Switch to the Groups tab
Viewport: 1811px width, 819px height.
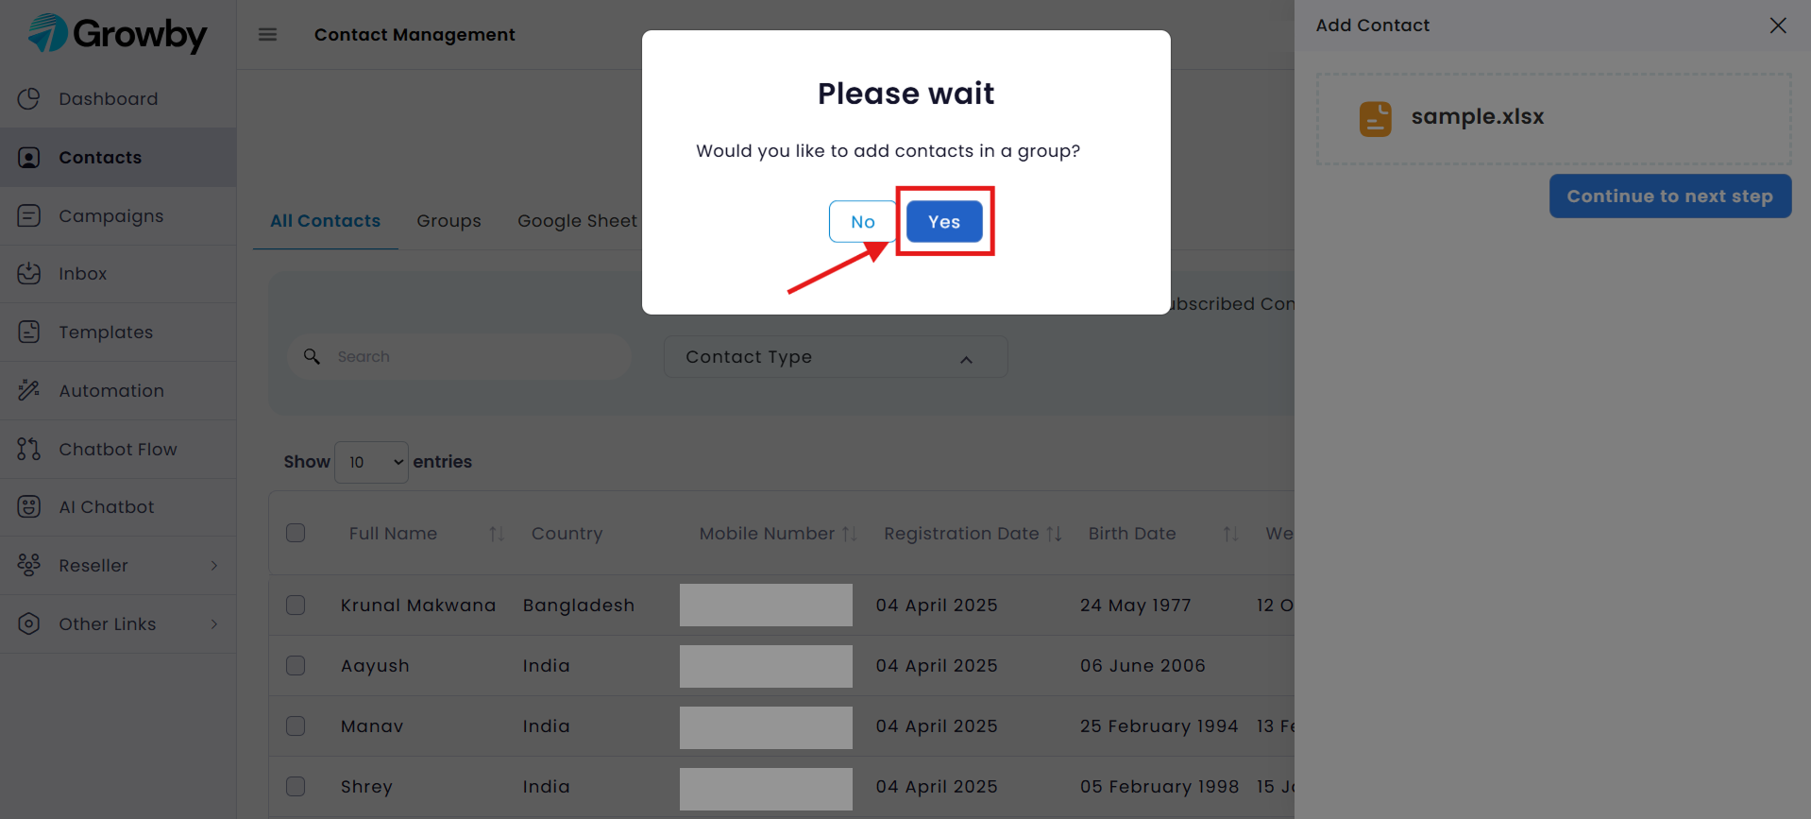[x=449, y=221]
